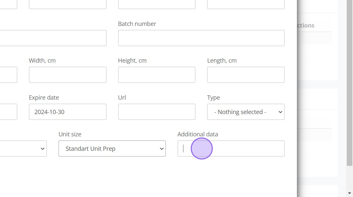Image resolution: width=353 pixels, height=197 pixels.
Task: Expand the Unit size dropdown
Action: pos(112,148)
